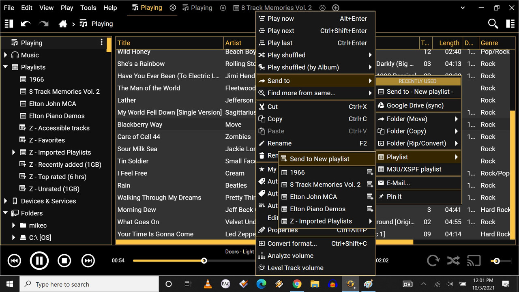Click Send to New playlist
The width and height of the screenshot is (519, 292).
pyautogui.click(x=327, y=159)
